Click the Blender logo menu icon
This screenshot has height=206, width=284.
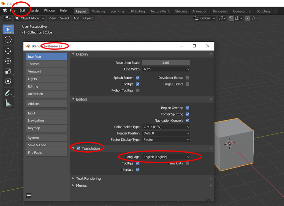[5, 10]
